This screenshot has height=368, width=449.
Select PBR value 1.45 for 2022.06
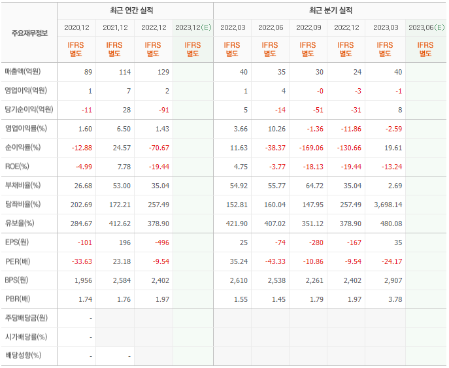coord(278,299)
